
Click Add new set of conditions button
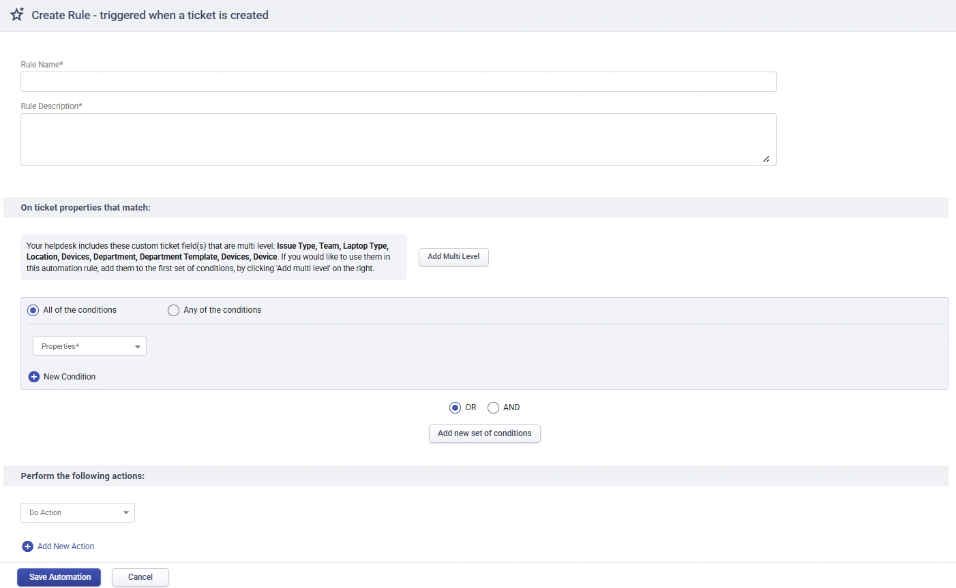click(485, 433)
